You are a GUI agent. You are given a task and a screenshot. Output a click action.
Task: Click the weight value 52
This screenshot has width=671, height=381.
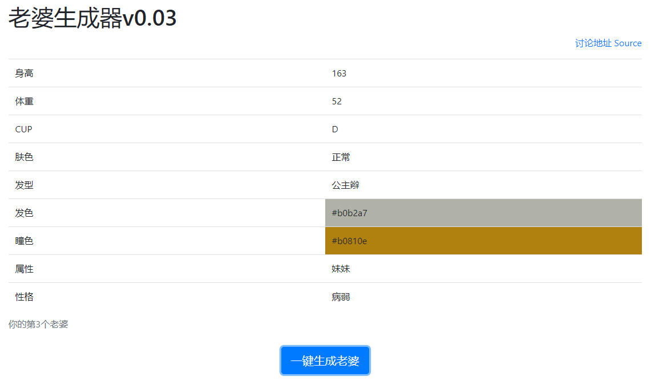coord(337,102)
